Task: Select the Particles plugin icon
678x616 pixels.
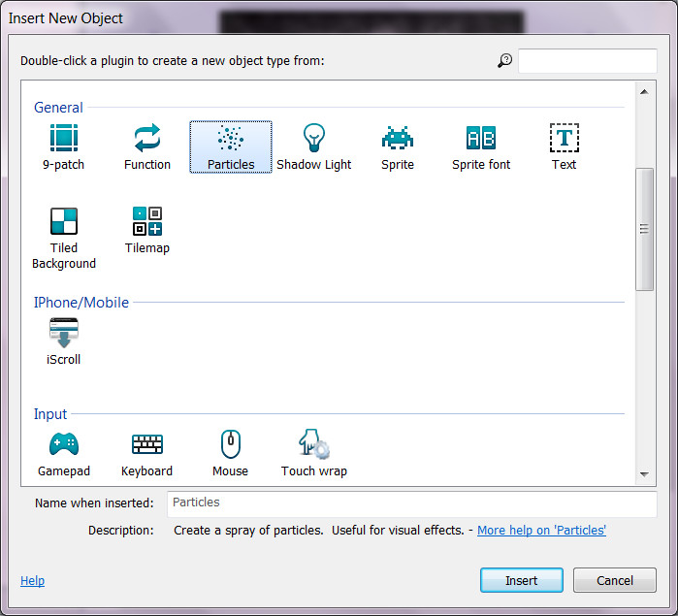Action: (x=231, y=139)
